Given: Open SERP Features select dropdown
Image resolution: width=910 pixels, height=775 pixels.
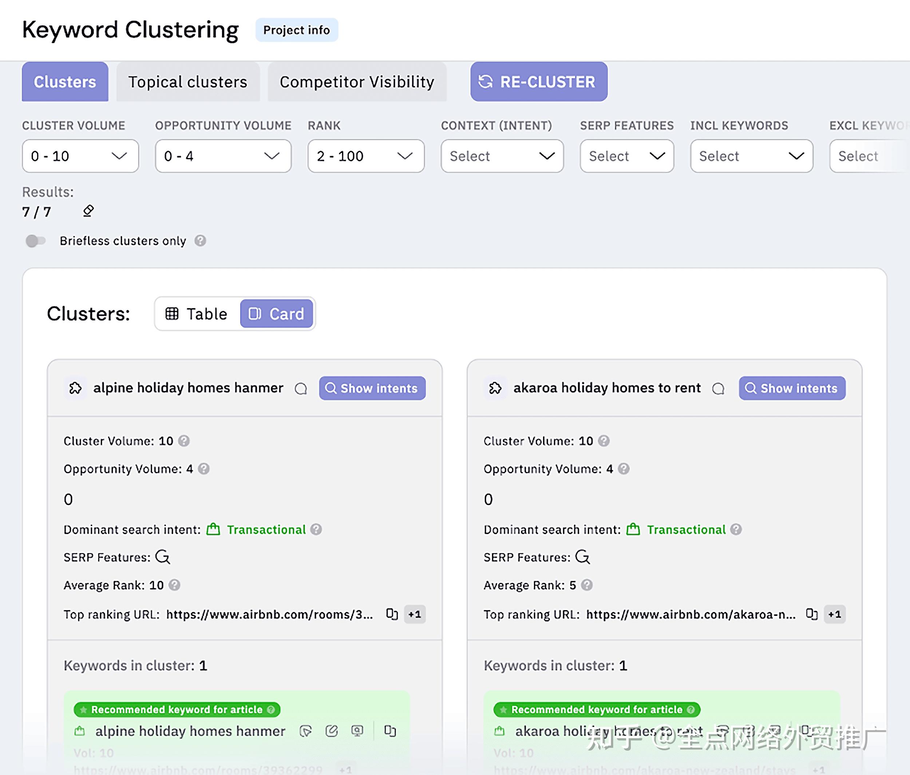Looking at the screenshot, I should [627, 156].
